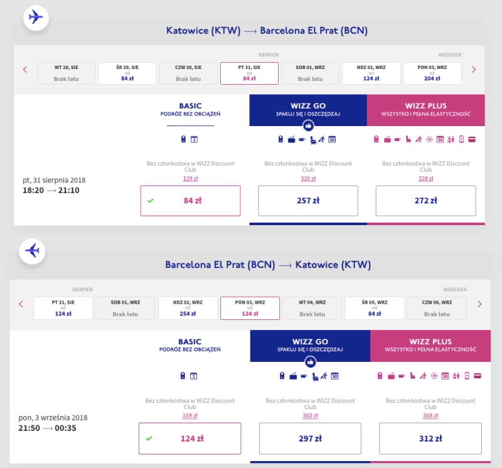Show later outbound dates with right arrow
The width and height of the screenshot is (502, 468).
[x=474, y=70]
